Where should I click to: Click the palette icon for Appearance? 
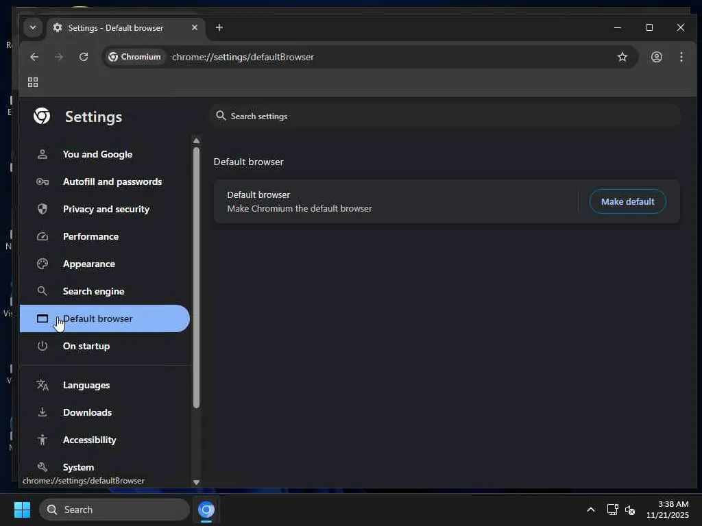pyautogui.click(x=42, y=264)
